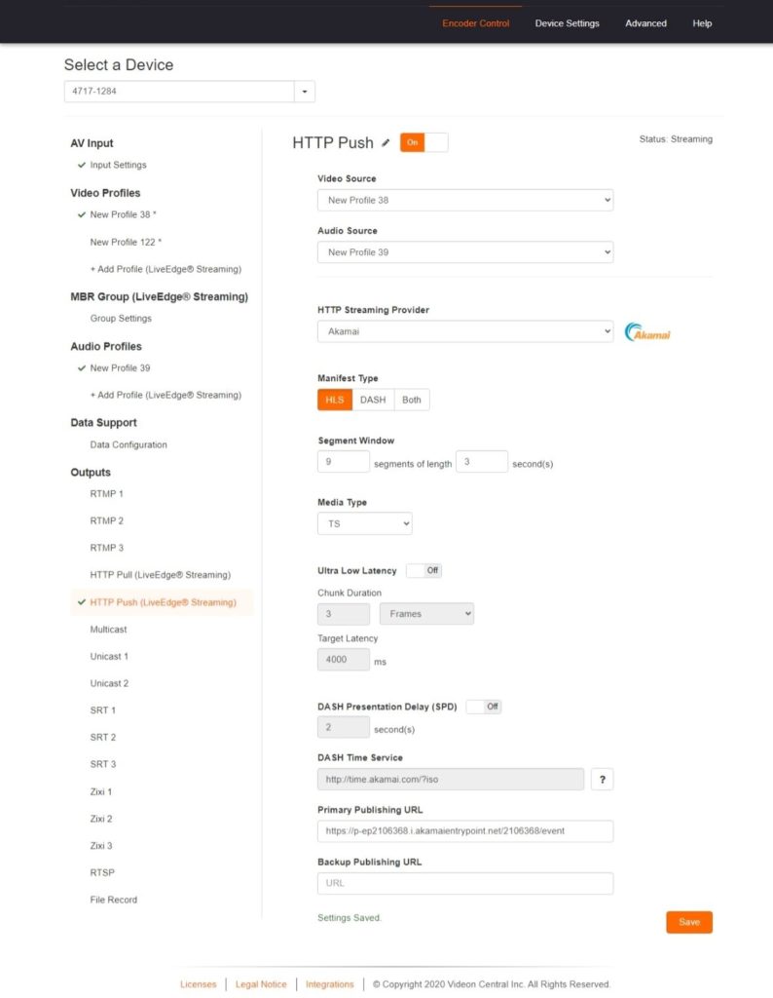Expand the device selector dropdown
The height and width of the screenshot is (998, 773).
pos(304,90)
